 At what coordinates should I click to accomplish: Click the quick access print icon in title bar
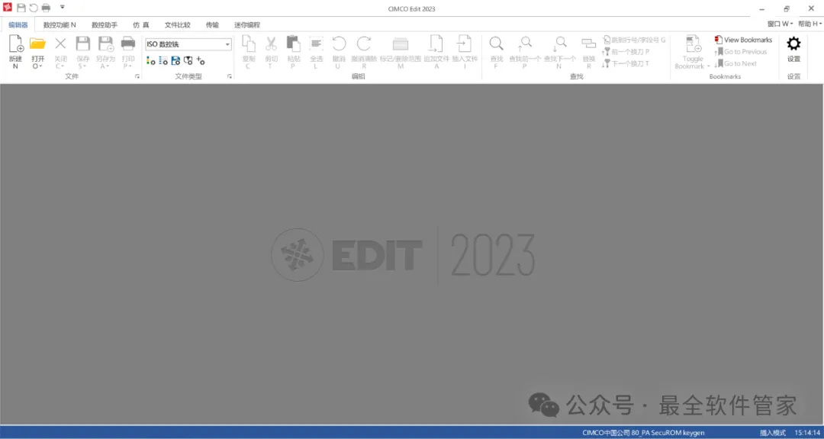pos(46,8)
